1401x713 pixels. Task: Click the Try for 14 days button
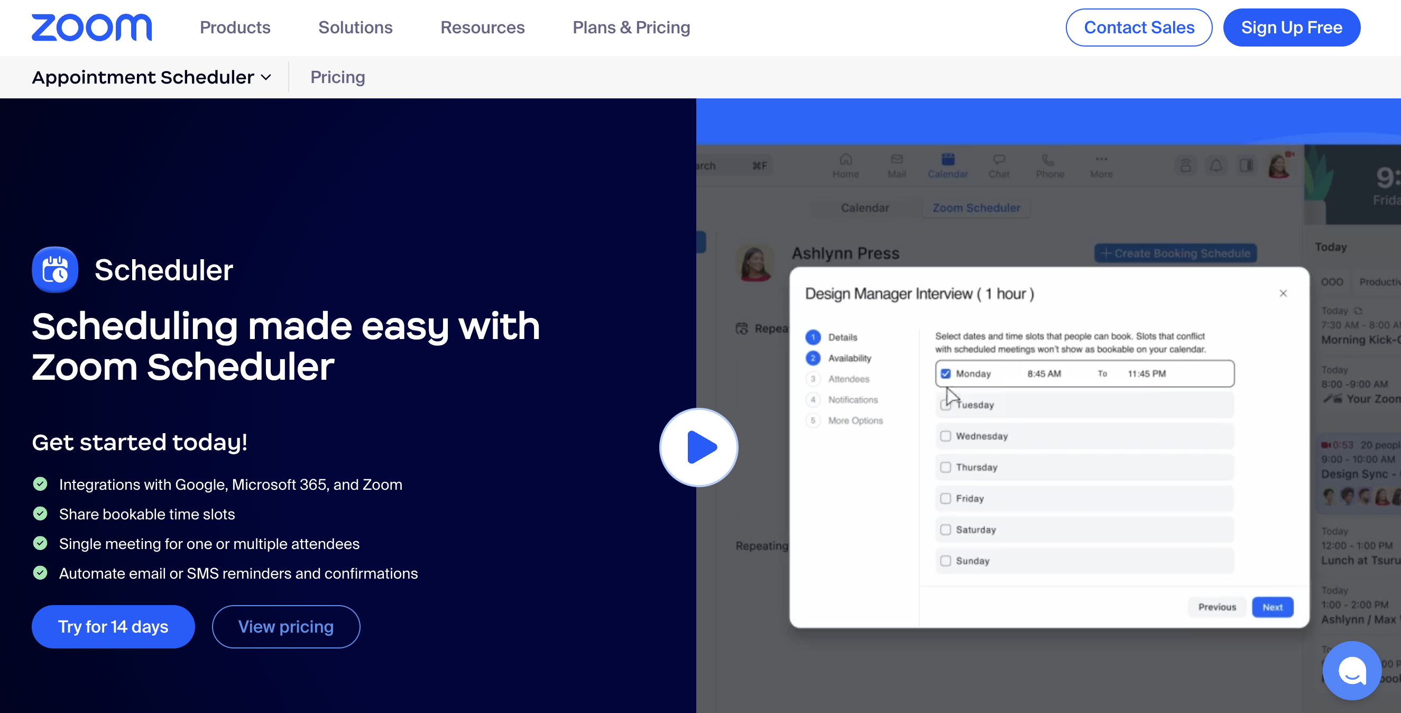(114, 626)
